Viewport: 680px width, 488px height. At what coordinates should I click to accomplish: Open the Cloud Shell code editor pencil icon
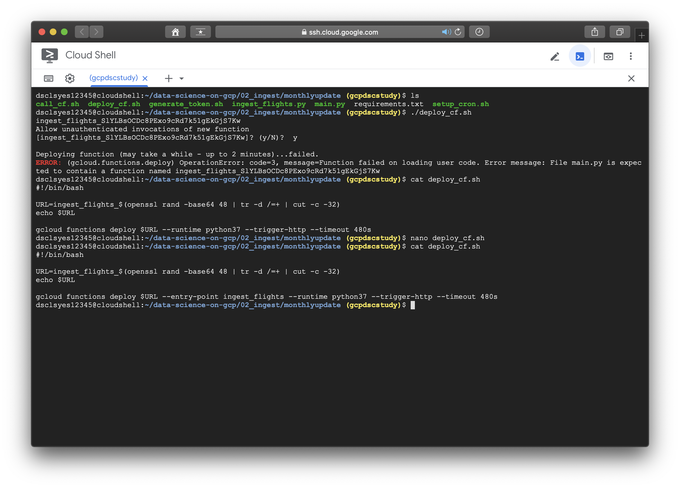[555, 56]
